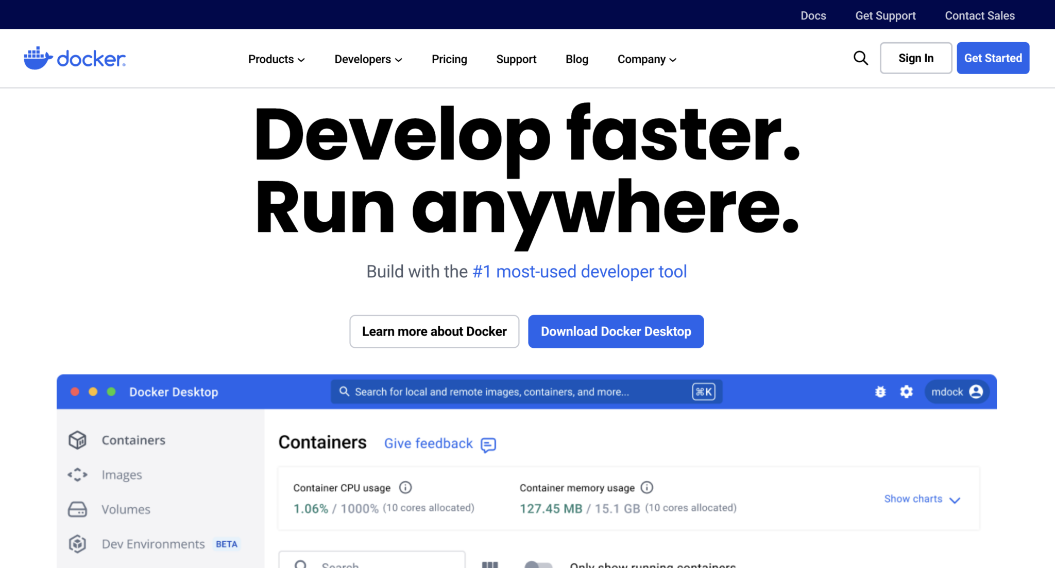Expand the Developers dropdown
The width and height of the screenshot is (1055, 568).
[368, 59]
